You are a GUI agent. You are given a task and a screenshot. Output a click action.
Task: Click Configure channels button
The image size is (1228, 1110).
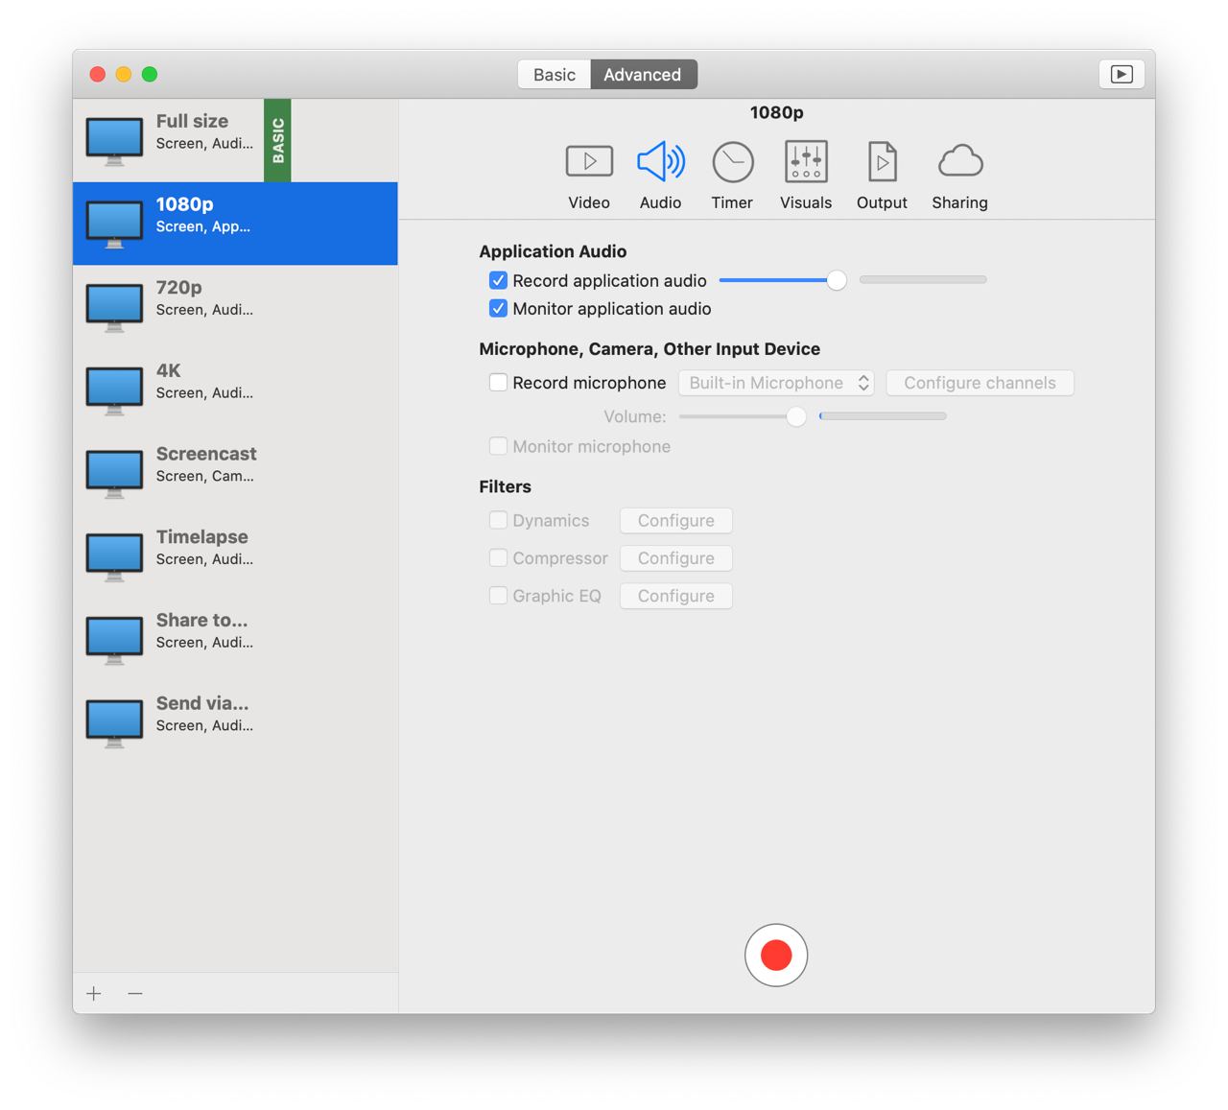[980, 383]
